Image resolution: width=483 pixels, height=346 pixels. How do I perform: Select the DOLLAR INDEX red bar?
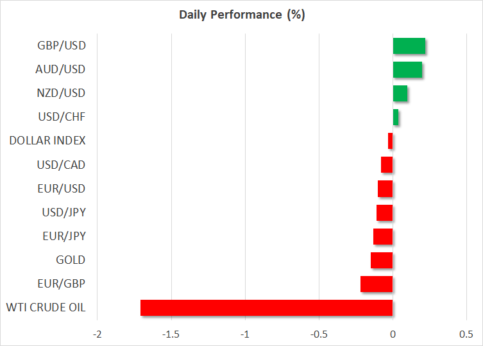[390, 141]
